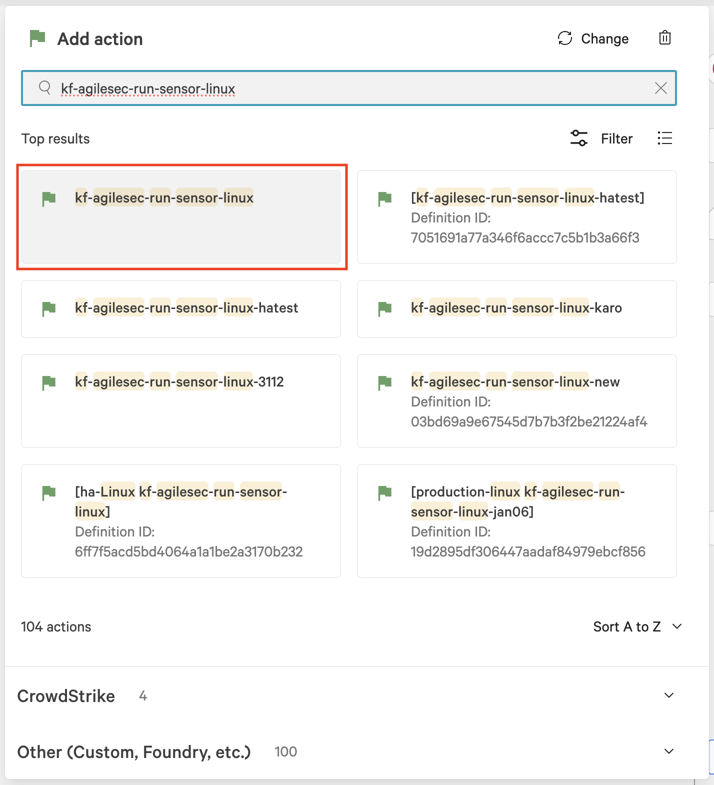Select the kf-agilesec-run-sensor-linux action

point(181,217)
